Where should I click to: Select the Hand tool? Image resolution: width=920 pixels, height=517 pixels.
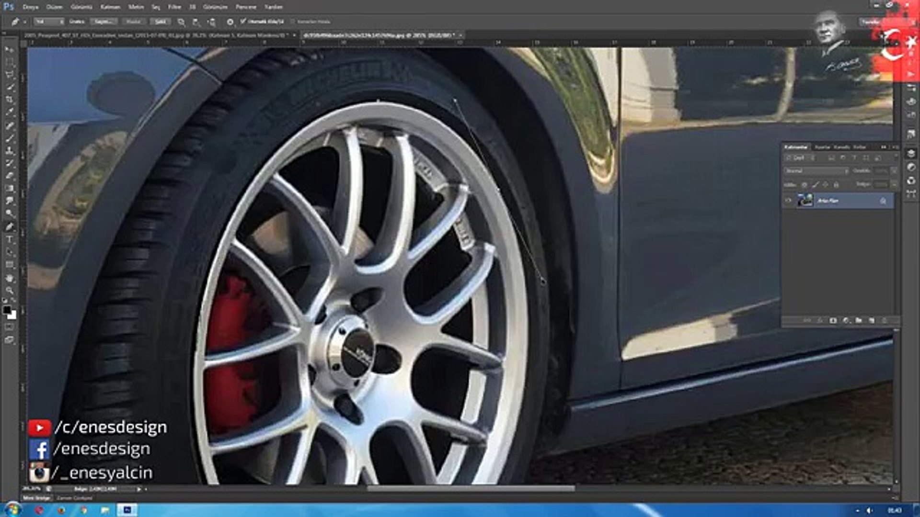click(9, 278)
